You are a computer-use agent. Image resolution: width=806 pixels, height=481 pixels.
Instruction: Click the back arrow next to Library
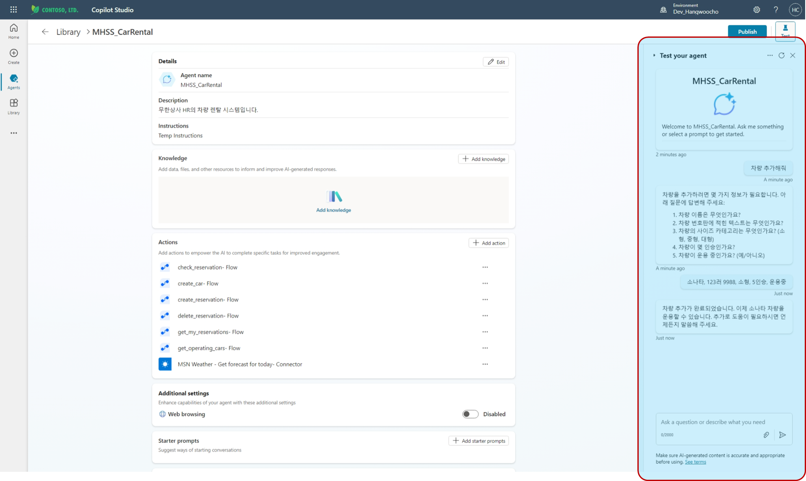click(45, 32)
